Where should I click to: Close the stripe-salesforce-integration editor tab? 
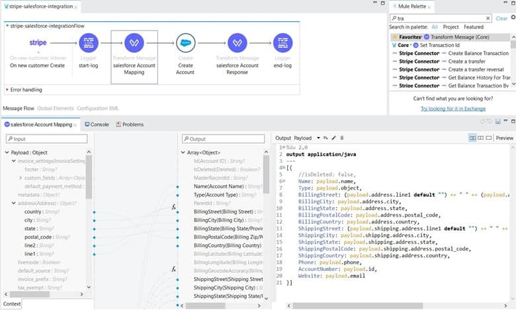pos(75,7)
